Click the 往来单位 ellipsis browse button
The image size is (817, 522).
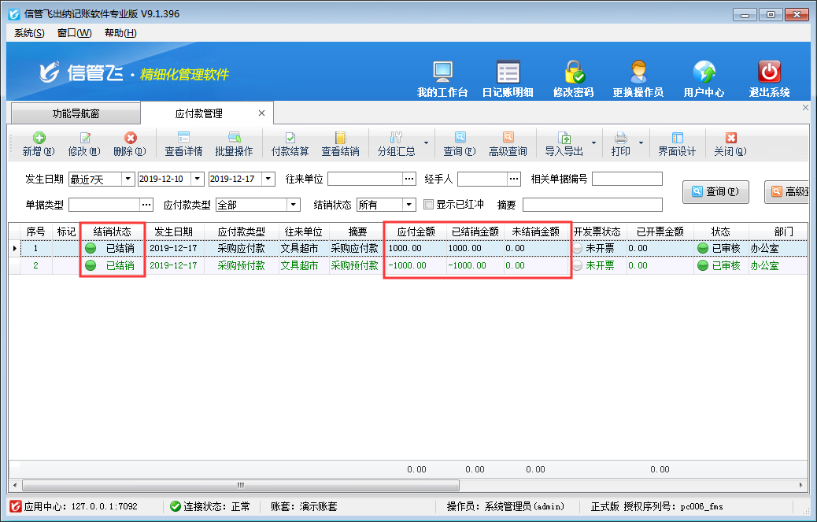(x=408, y=179)
